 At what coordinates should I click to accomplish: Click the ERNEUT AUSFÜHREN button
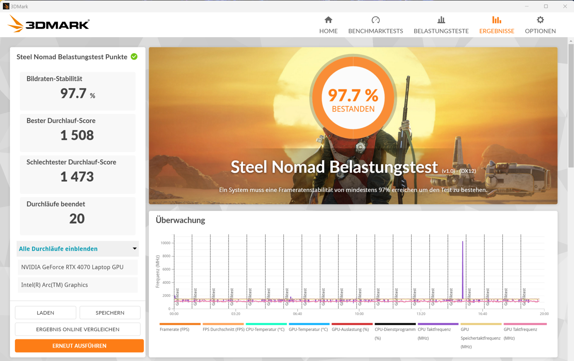point(79,346)
